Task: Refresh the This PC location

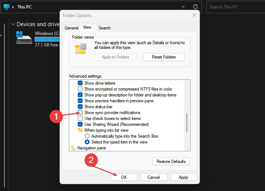Action: 195,7
